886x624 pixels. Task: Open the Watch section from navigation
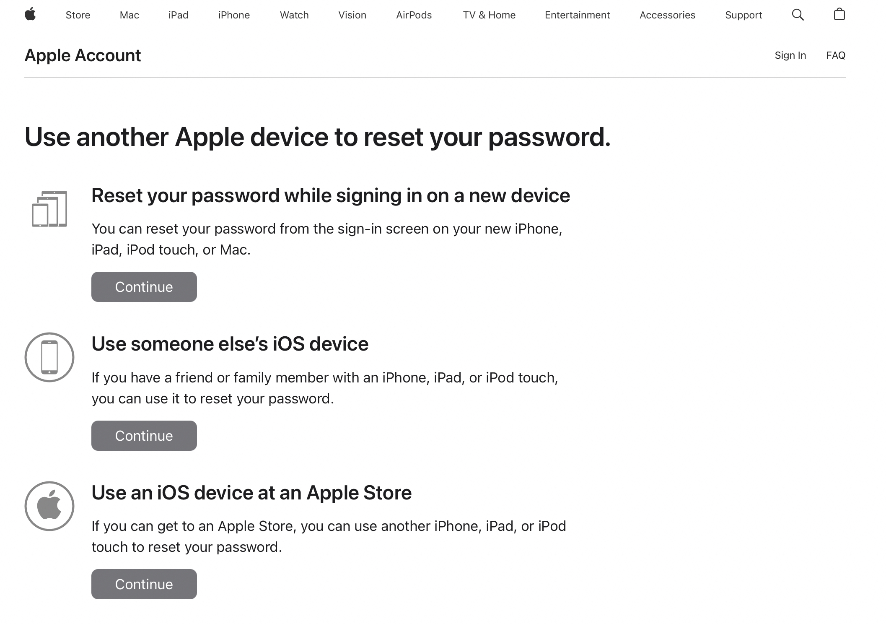pos(294,15)
